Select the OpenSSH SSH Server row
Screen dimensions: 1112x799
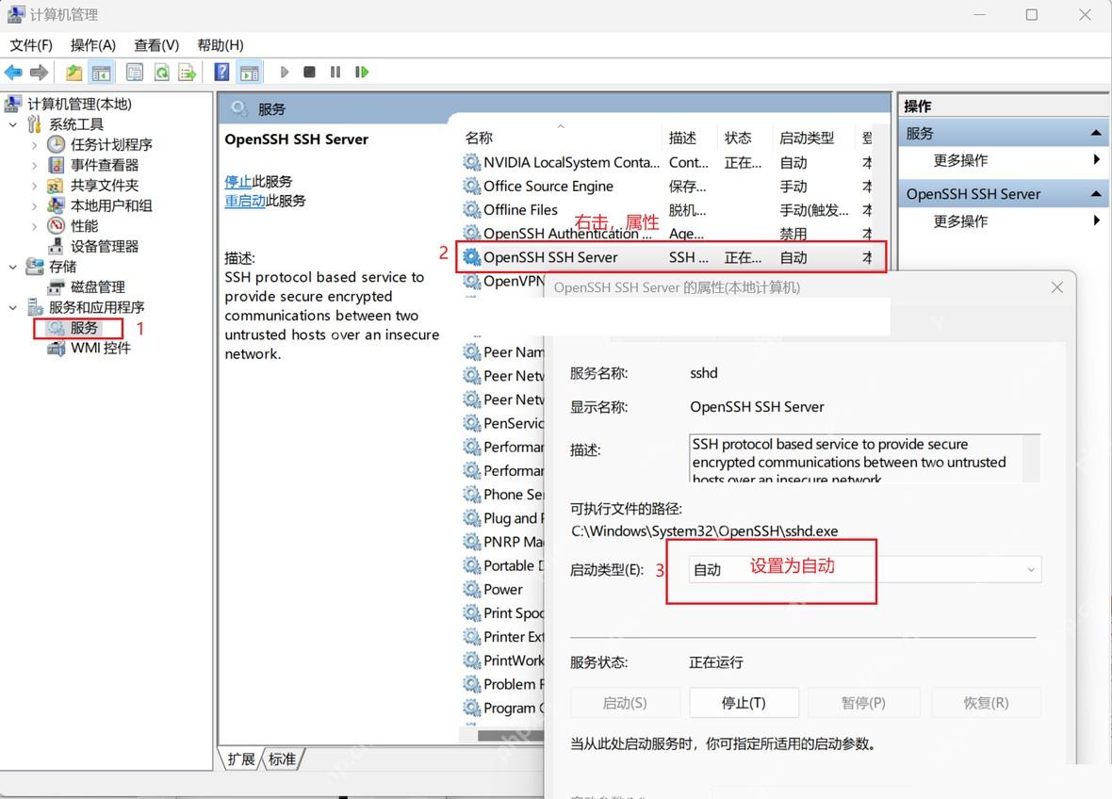[671, 257]
